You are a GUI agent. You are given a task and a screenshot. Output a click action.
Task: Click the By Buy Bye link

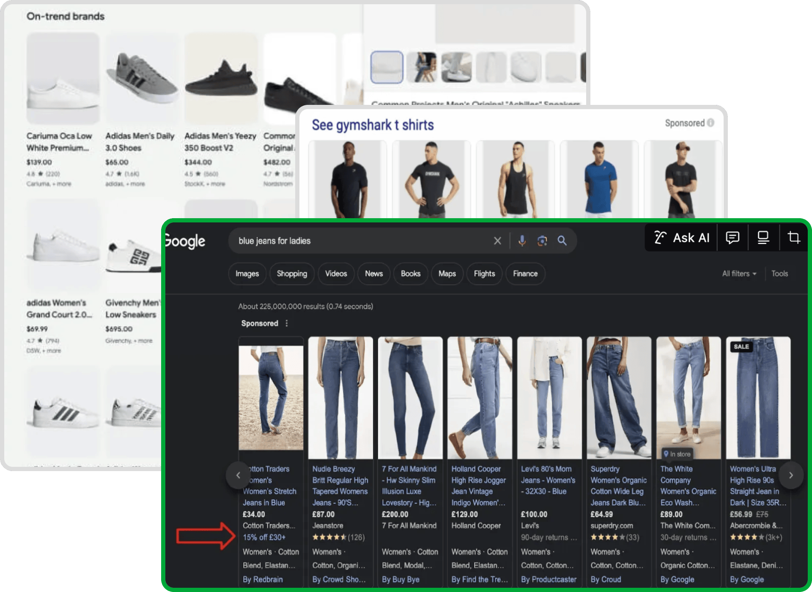pos(401,579)
